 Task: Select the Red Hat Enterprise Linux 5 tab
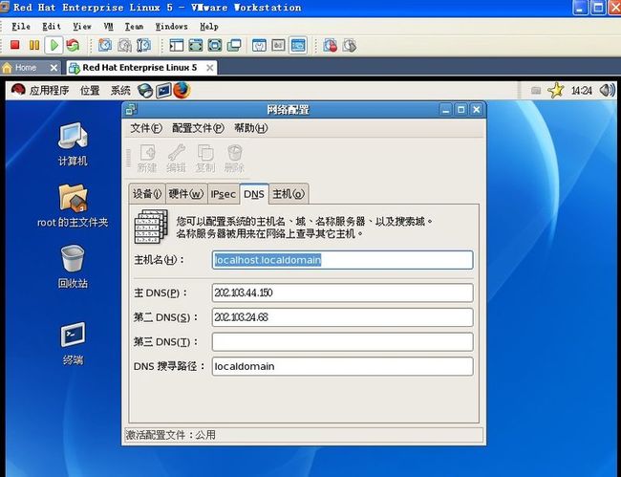(x=139, y=68)
